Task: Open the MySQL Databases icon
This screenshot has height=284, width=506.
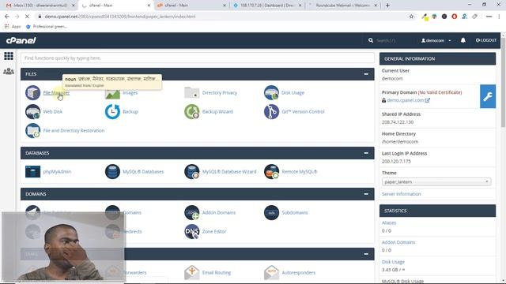Action: tap(112, 172)
